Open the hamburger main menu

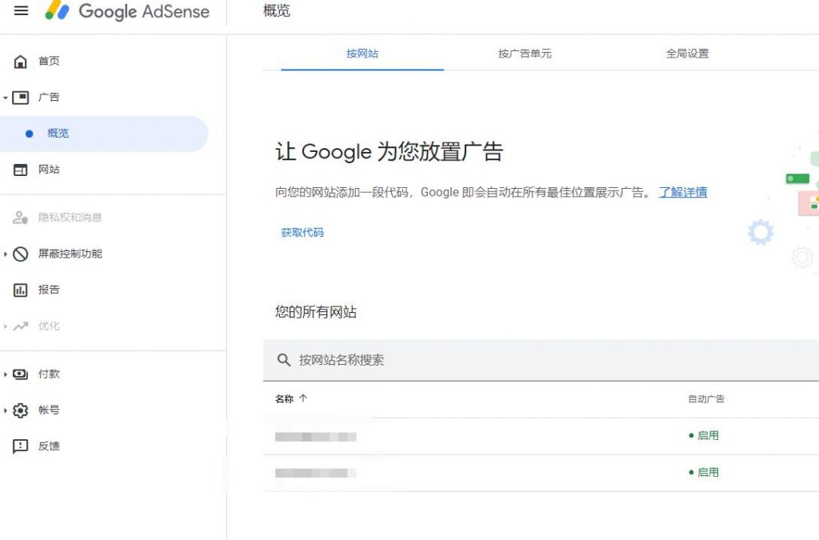click(x=21, y=10)
